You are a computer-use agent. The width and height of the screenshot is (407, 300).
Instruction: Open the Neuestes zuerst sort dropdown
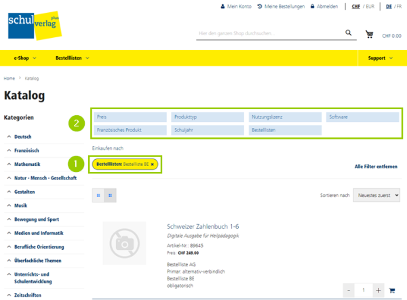(376, 195)
